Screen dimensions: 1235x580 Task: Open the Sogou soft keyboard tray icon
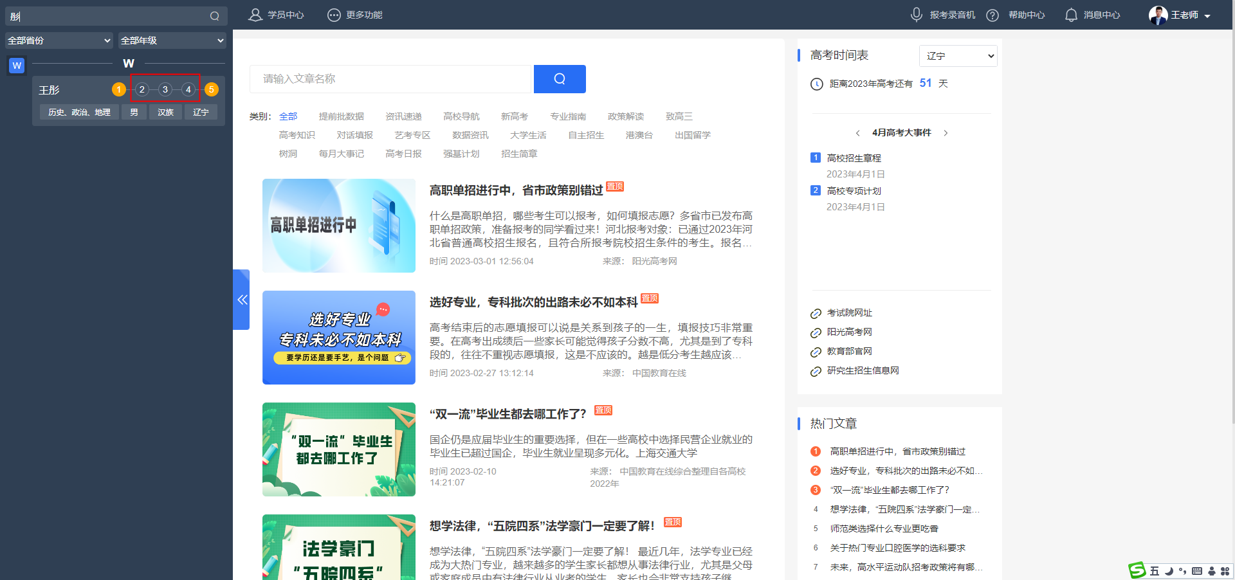1197,571
